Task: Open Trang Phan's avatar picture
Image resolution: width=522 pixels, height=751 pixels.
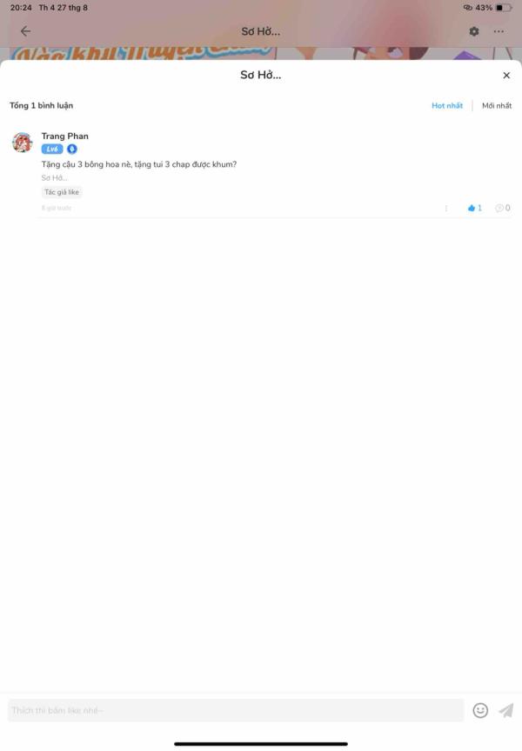Action: pyautogui.click(x=22, y=143)
